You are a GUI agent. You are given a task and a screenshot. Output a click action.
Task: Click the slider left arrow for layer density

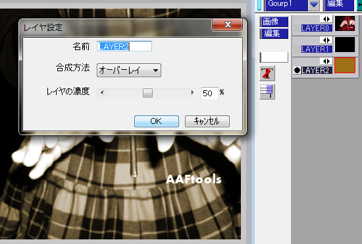[x=102, y=93]
